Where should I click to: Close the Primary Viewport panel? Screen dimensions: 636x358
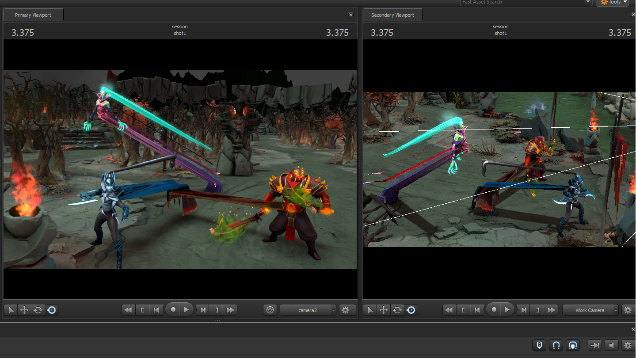(x=351, y=15)
